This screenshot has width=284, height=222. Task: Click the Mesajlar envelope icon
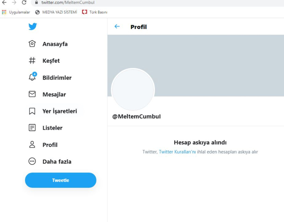(32, 94)
